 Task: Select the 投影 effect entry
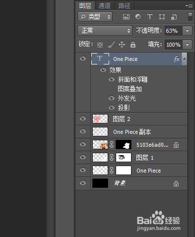click(124, 108)
